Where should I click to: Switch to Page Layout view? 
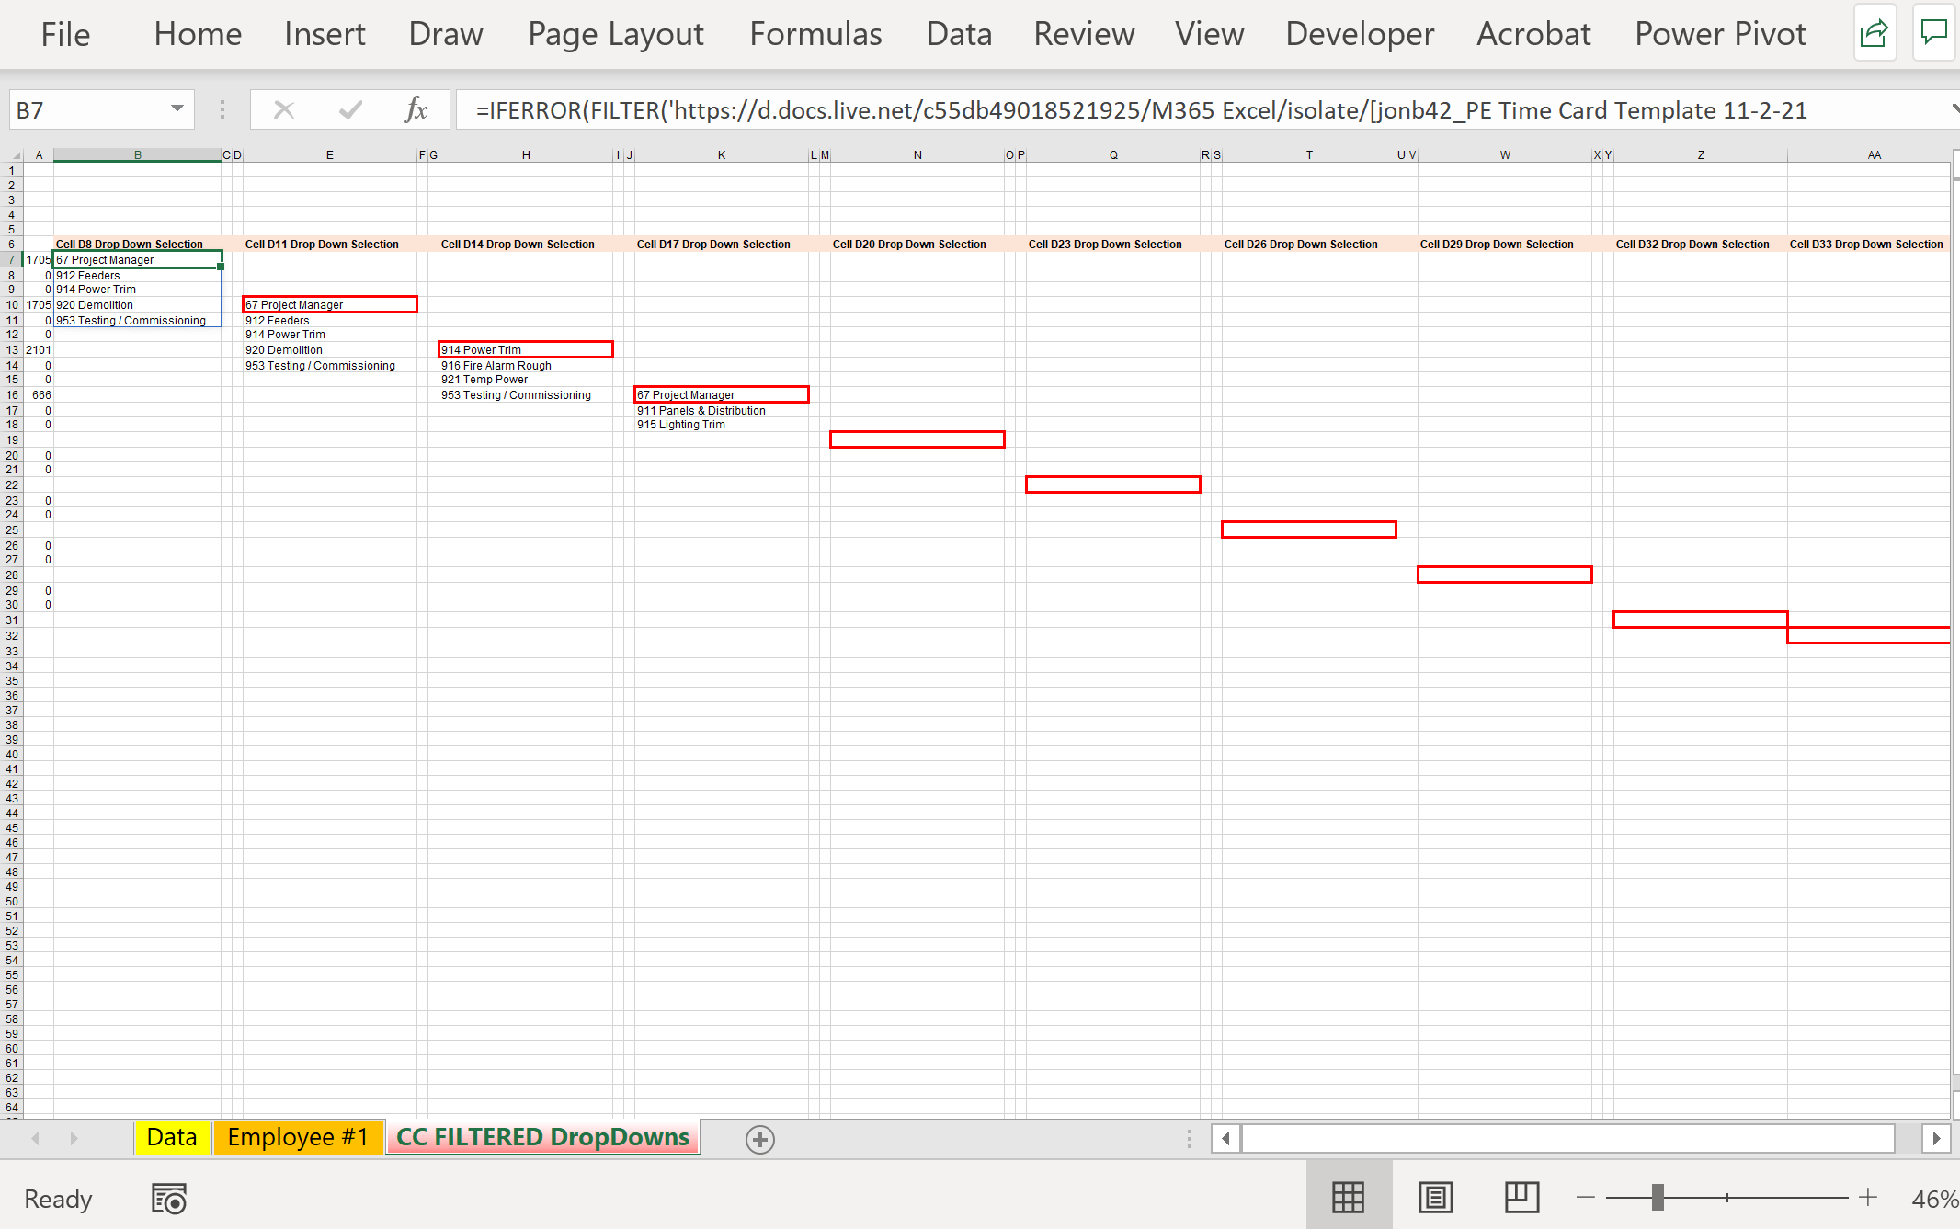(1435, 1198)
